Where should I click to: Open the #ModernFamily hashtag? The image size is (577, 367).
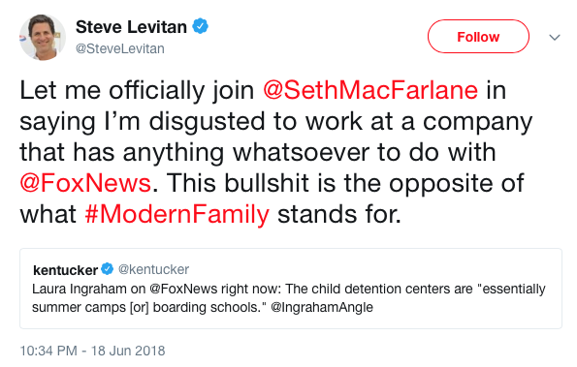tap(177, 214)
